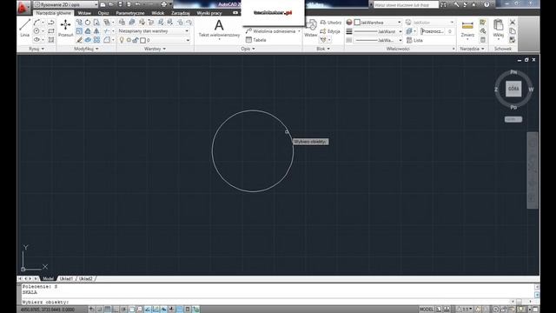
Task: Switch to the Widok ribbon tab
Action: coord(158,13)
